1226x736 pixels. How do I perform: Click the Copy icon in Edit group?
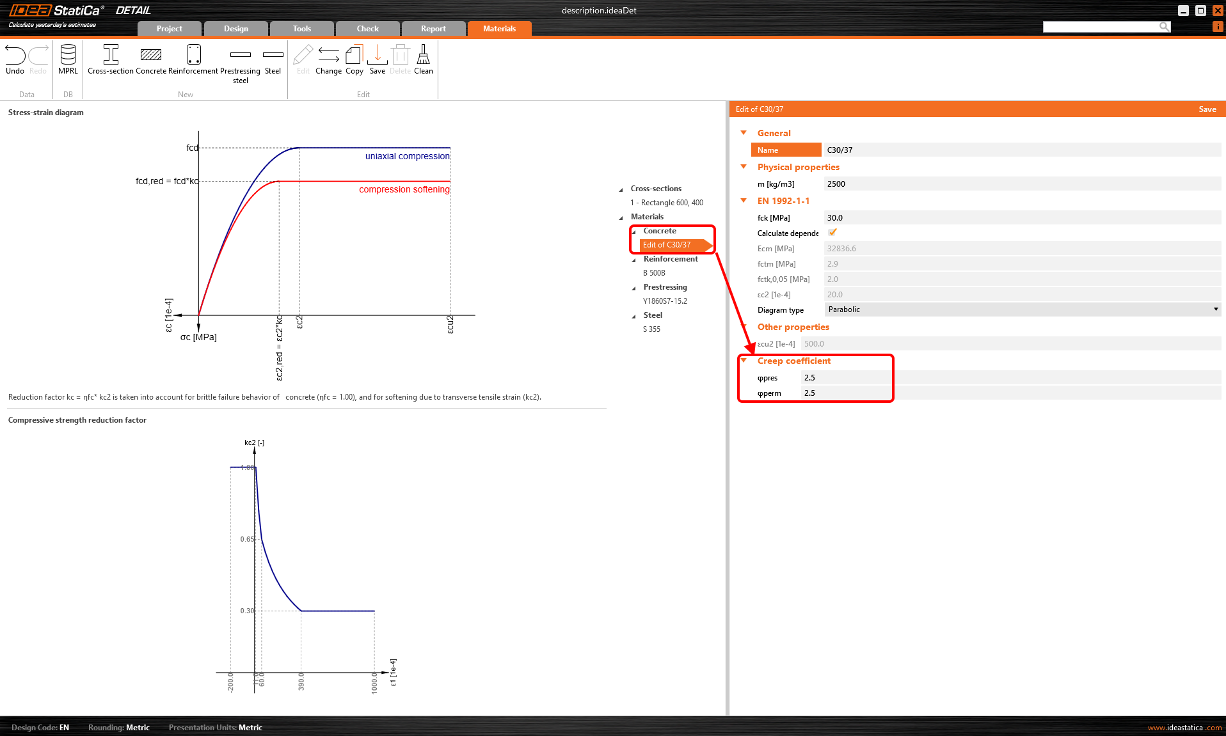(x=354, y=56)
